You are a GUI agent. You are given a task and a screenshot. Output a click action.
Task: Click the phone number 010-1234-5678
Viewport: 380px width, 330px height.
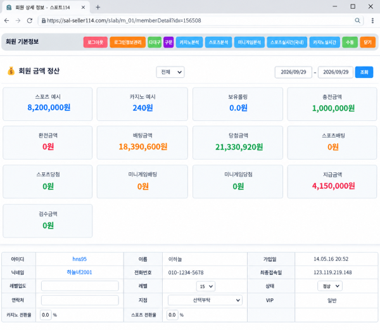(186, 272)
